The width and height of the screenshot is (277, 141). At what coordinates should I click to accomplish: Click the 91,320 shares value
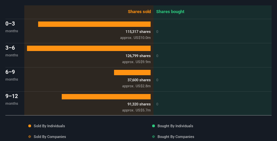pyautogui.click(x=139, y=104)
